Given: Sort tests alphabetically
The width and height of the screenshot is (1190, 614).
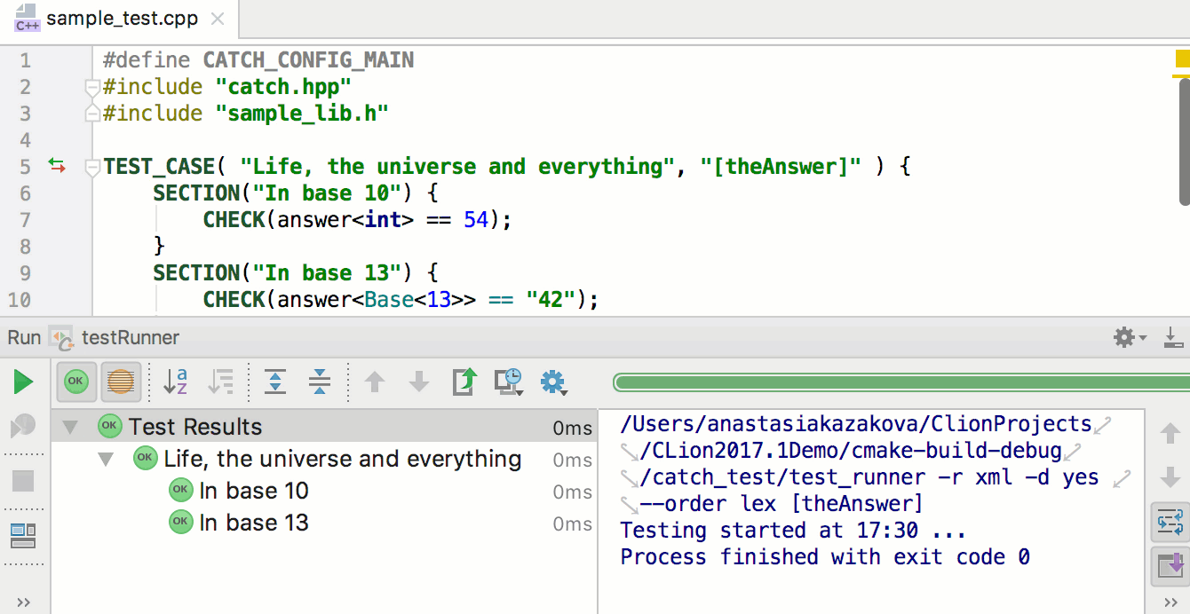Looking at the screenshot, I should 176,382.
